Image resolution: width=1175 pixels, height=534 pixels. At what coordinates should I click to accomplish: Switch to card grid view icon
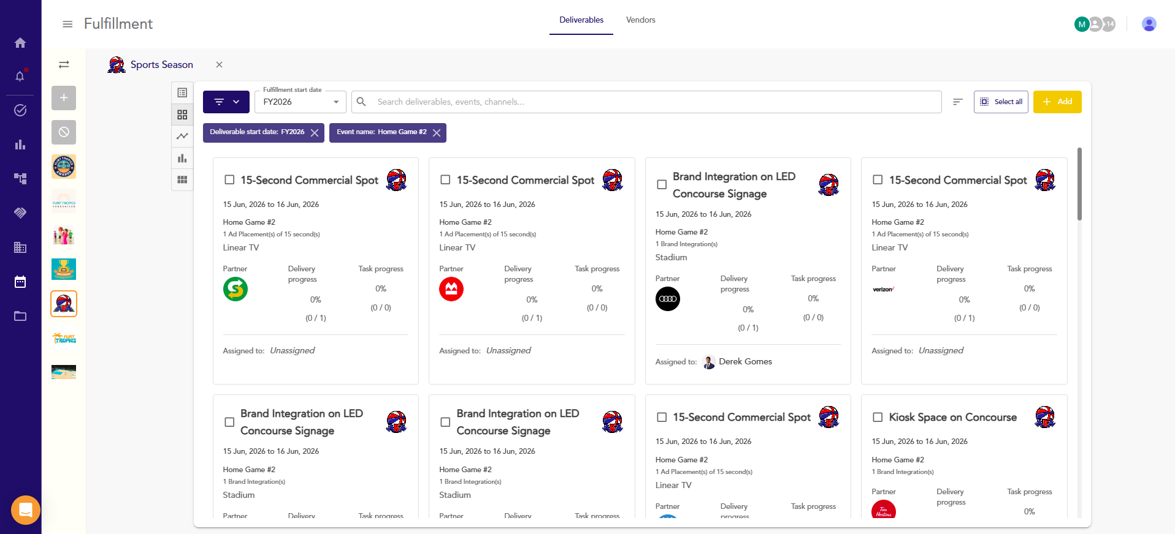(x=182, y=115)
